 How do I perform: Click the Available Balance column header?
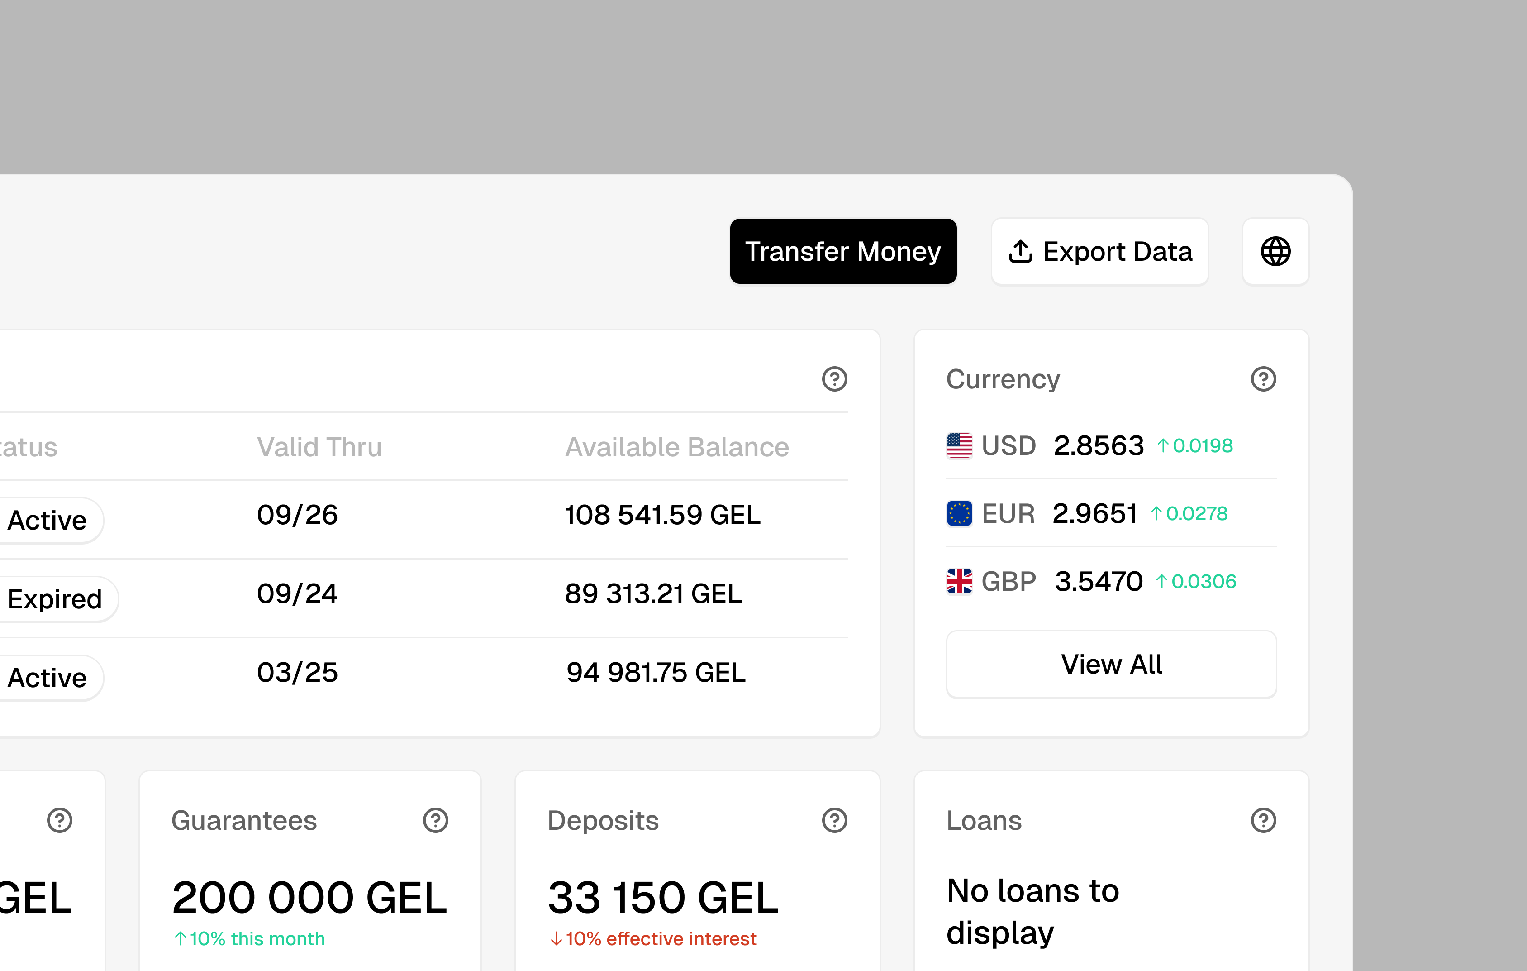(x=676, y=447)
